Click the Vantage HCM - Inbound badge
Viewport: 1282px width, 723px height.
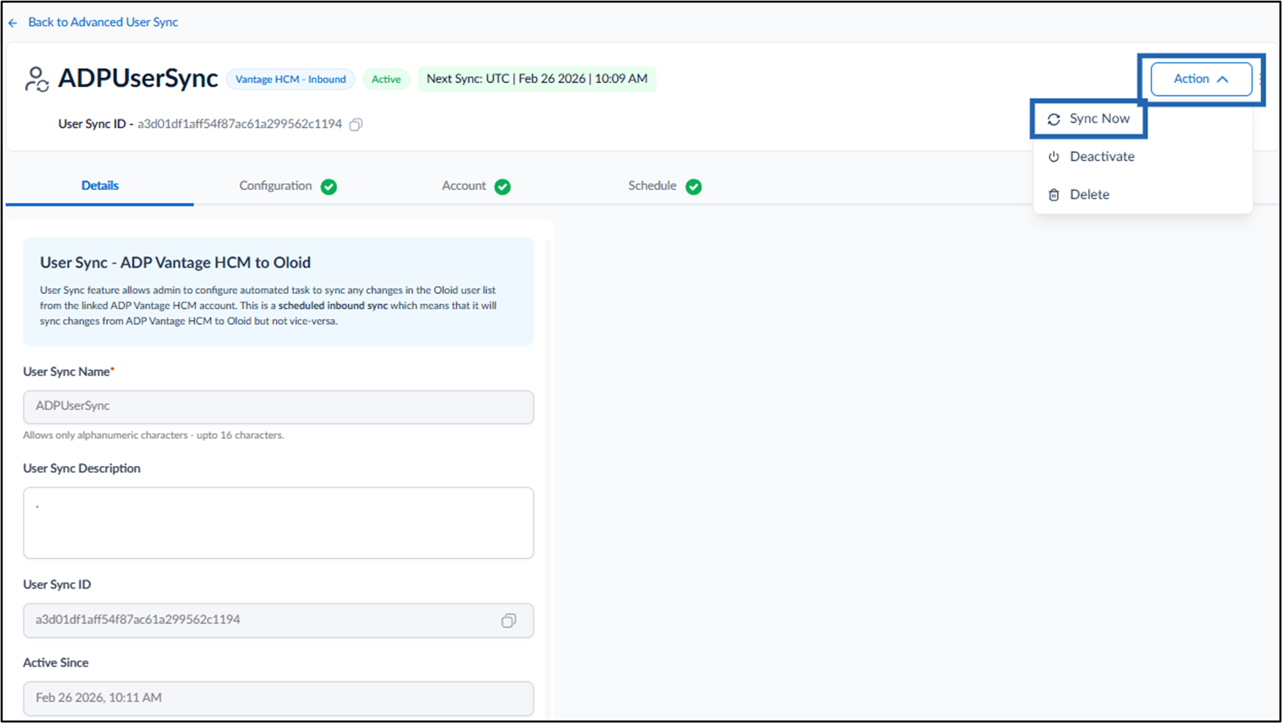[x=290, y=79]
